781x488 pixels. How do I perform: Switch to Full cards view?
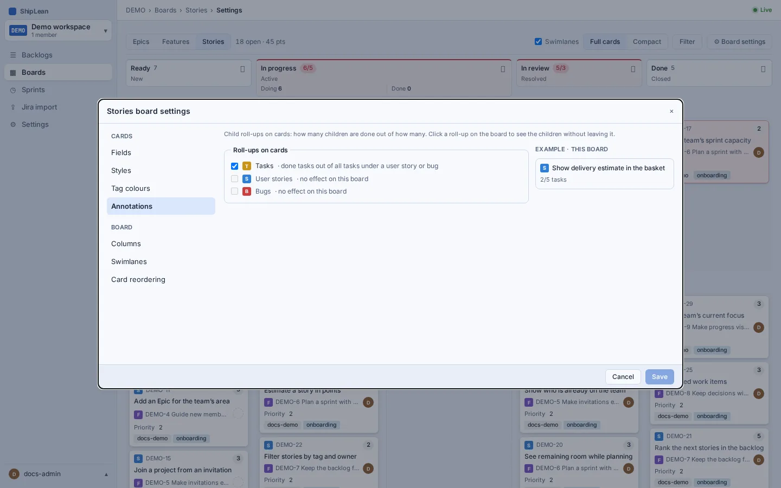pyautogui.click(x=605, y=42)
